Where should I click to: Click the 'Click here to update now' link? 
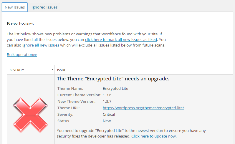pyautogui.click(x=153, y=136)
